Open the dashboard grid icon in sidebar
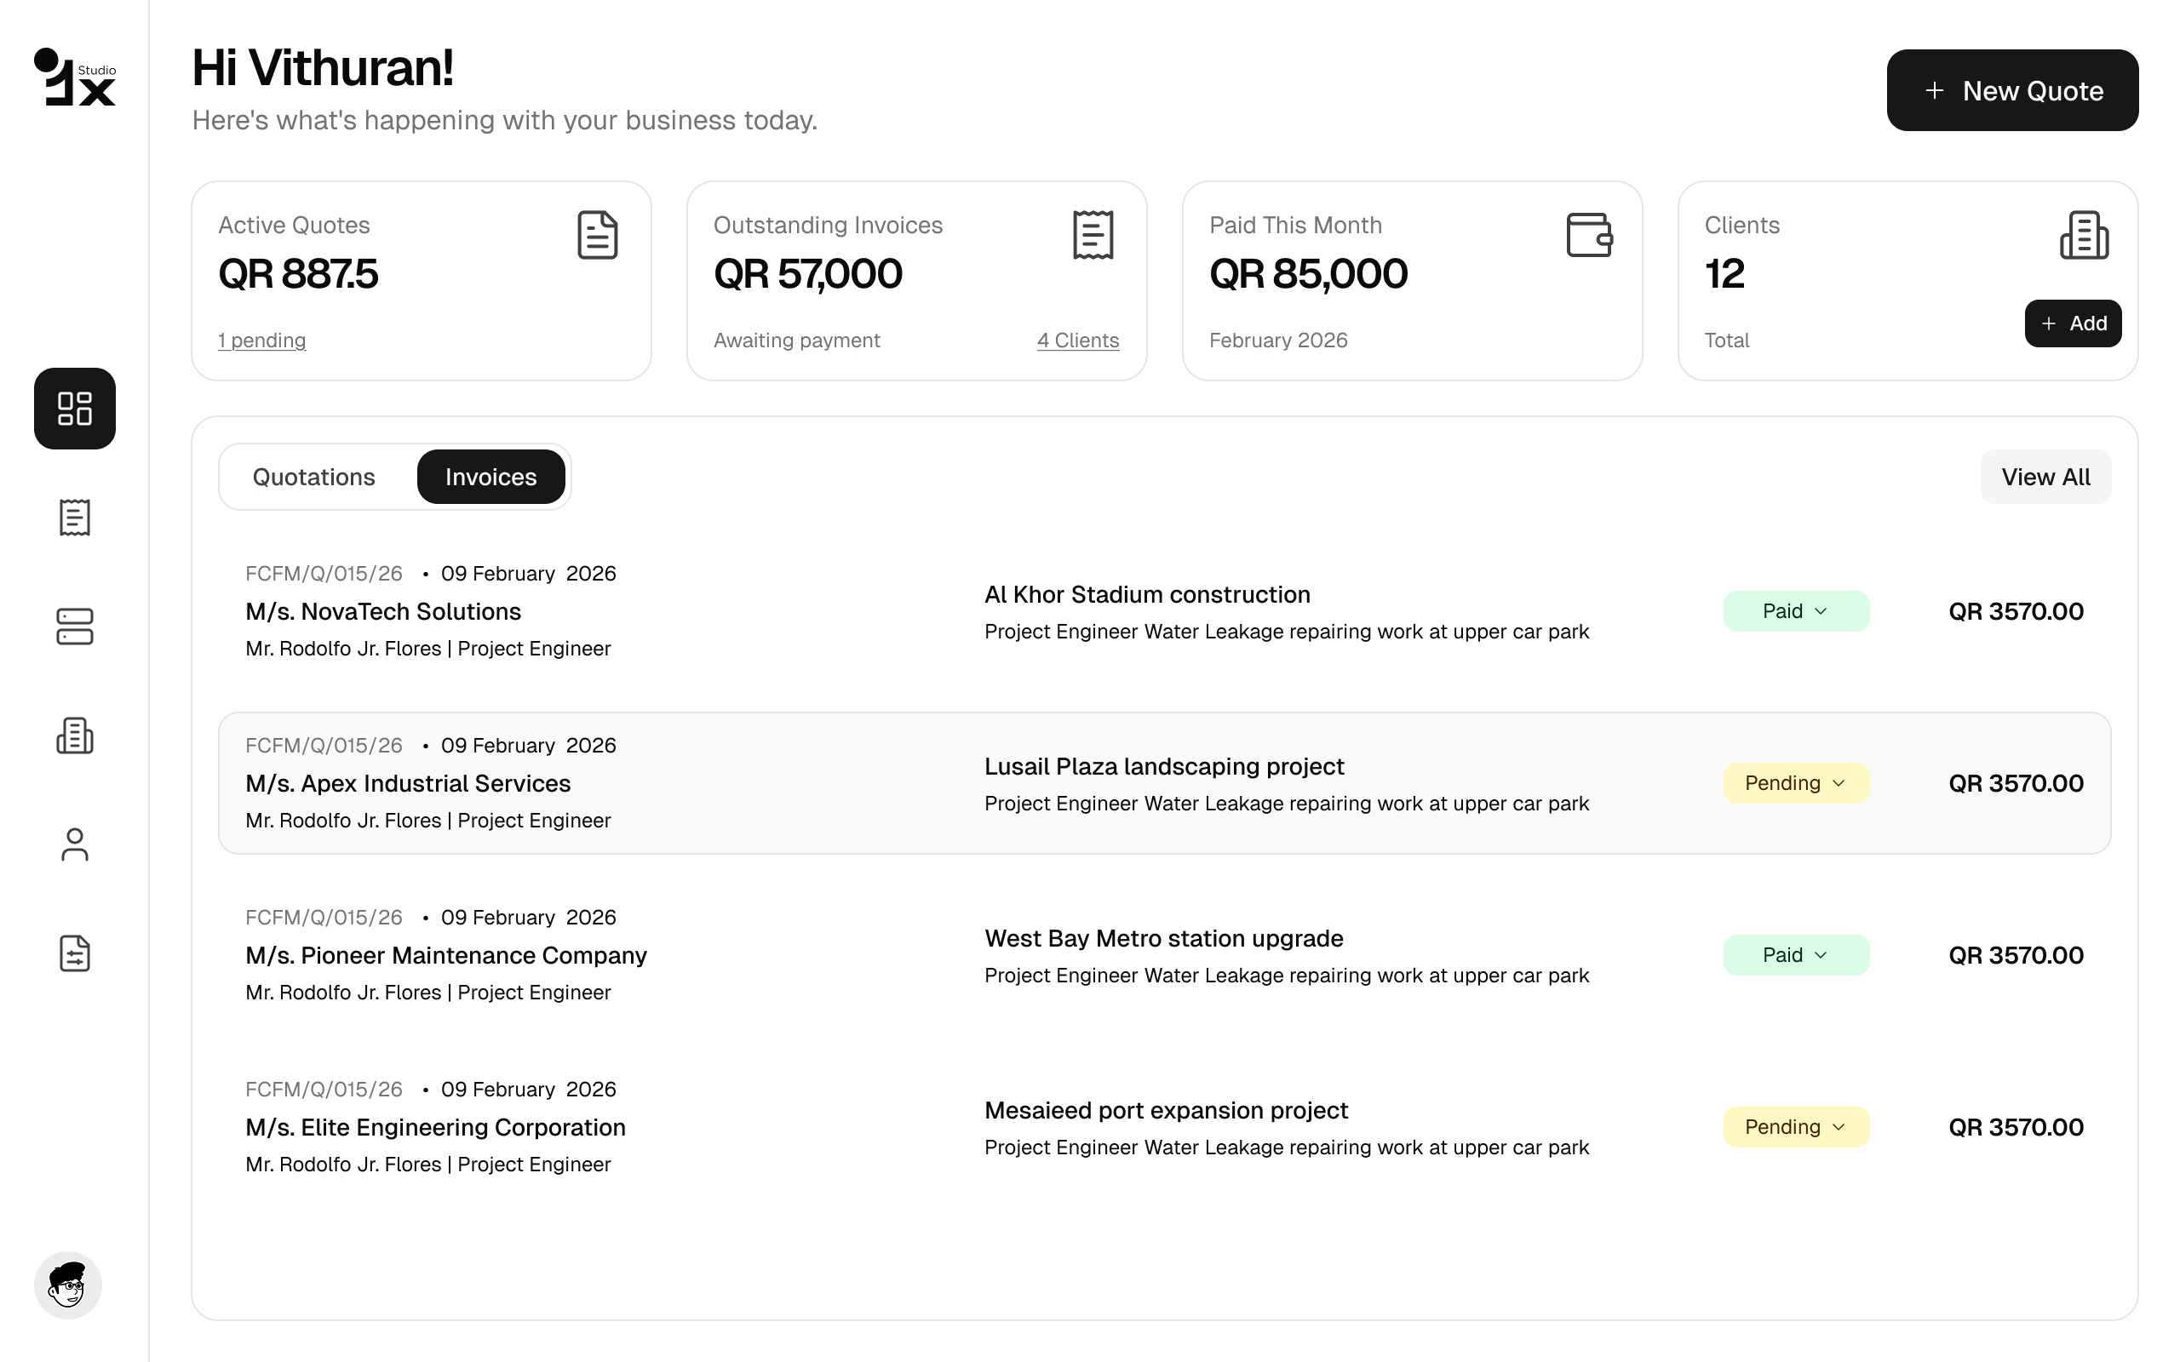Screen dimensions: 2180x1362 click(75, 408)
